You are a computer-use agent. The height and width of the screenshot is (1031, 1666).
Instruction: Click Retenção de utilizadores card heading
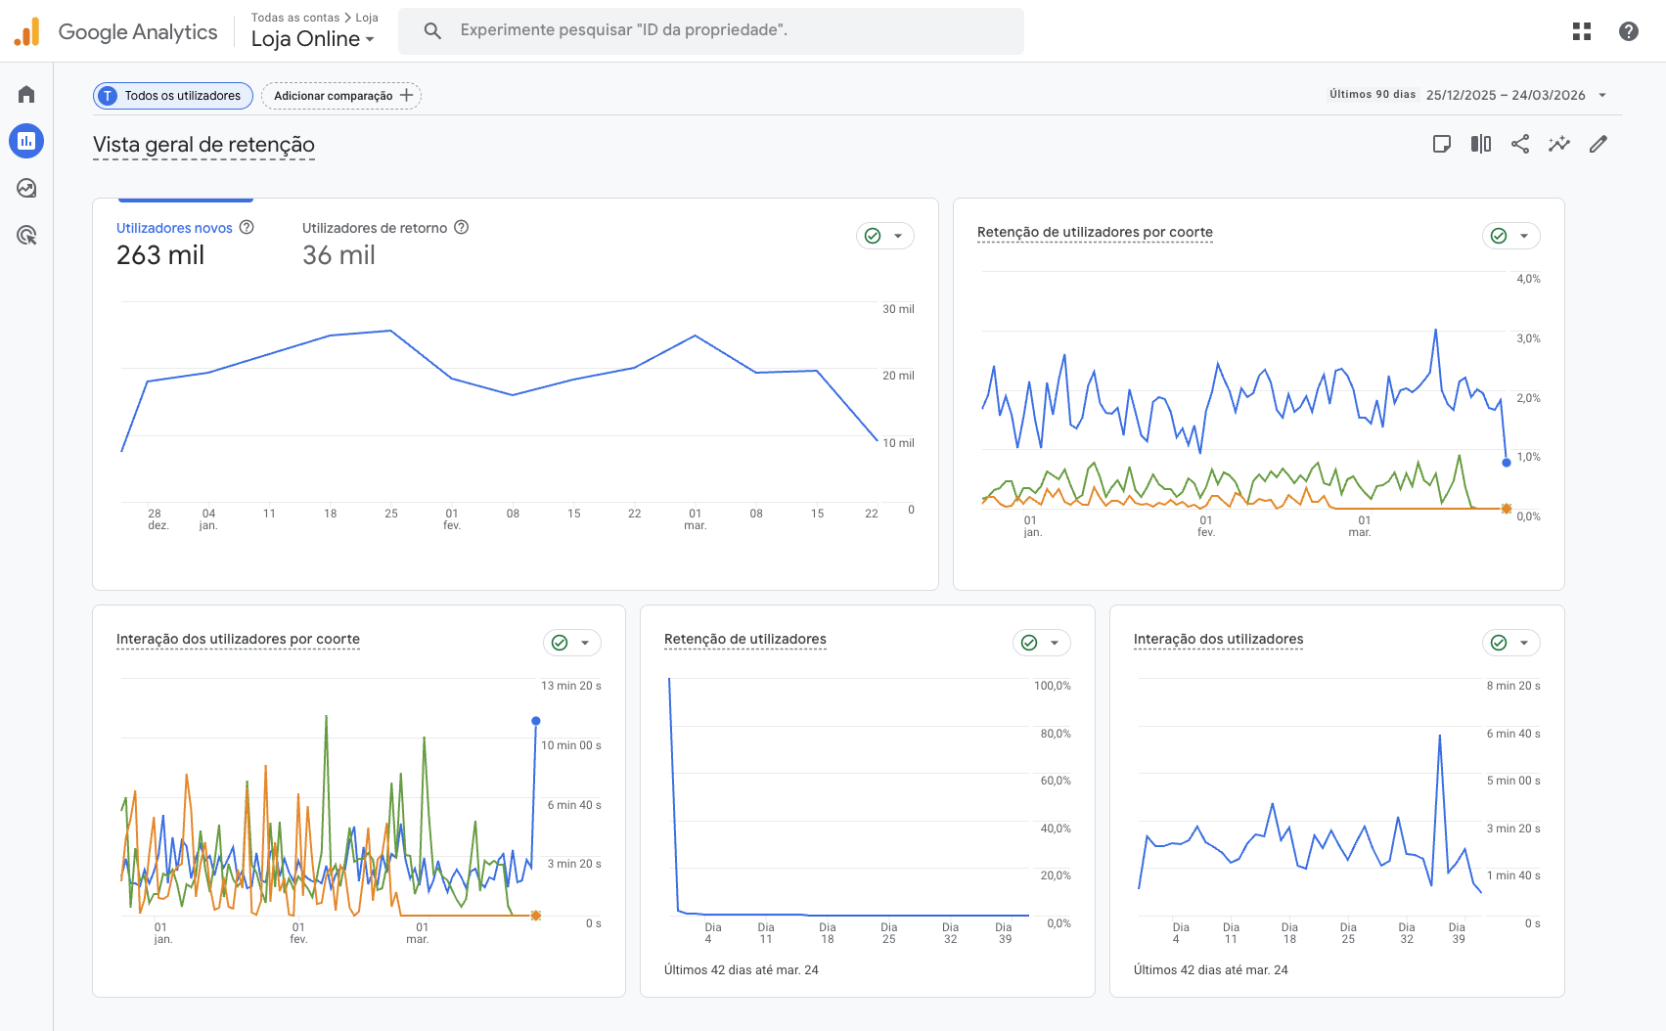click(x=745, y=639)
